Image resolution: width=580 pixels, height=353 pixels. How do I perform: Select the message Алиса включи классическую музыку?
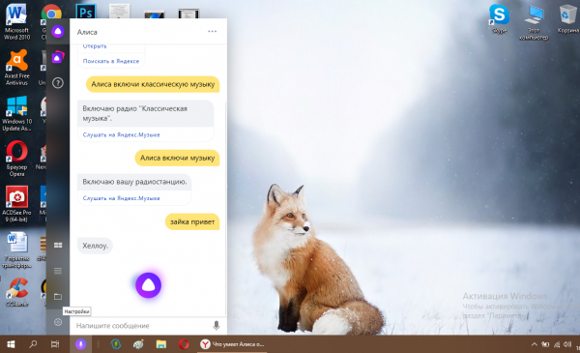pyautogui.click(x=153, y=84)
